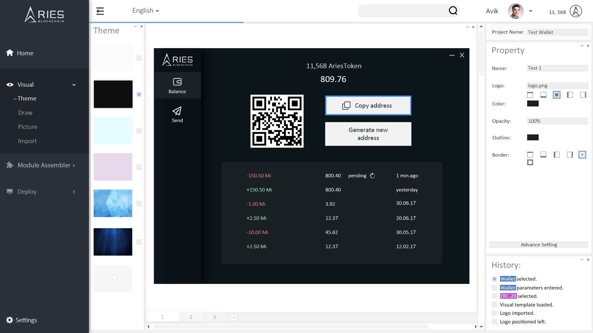Apply top border icon
This screenshot has width=593, height=333.
530,155
